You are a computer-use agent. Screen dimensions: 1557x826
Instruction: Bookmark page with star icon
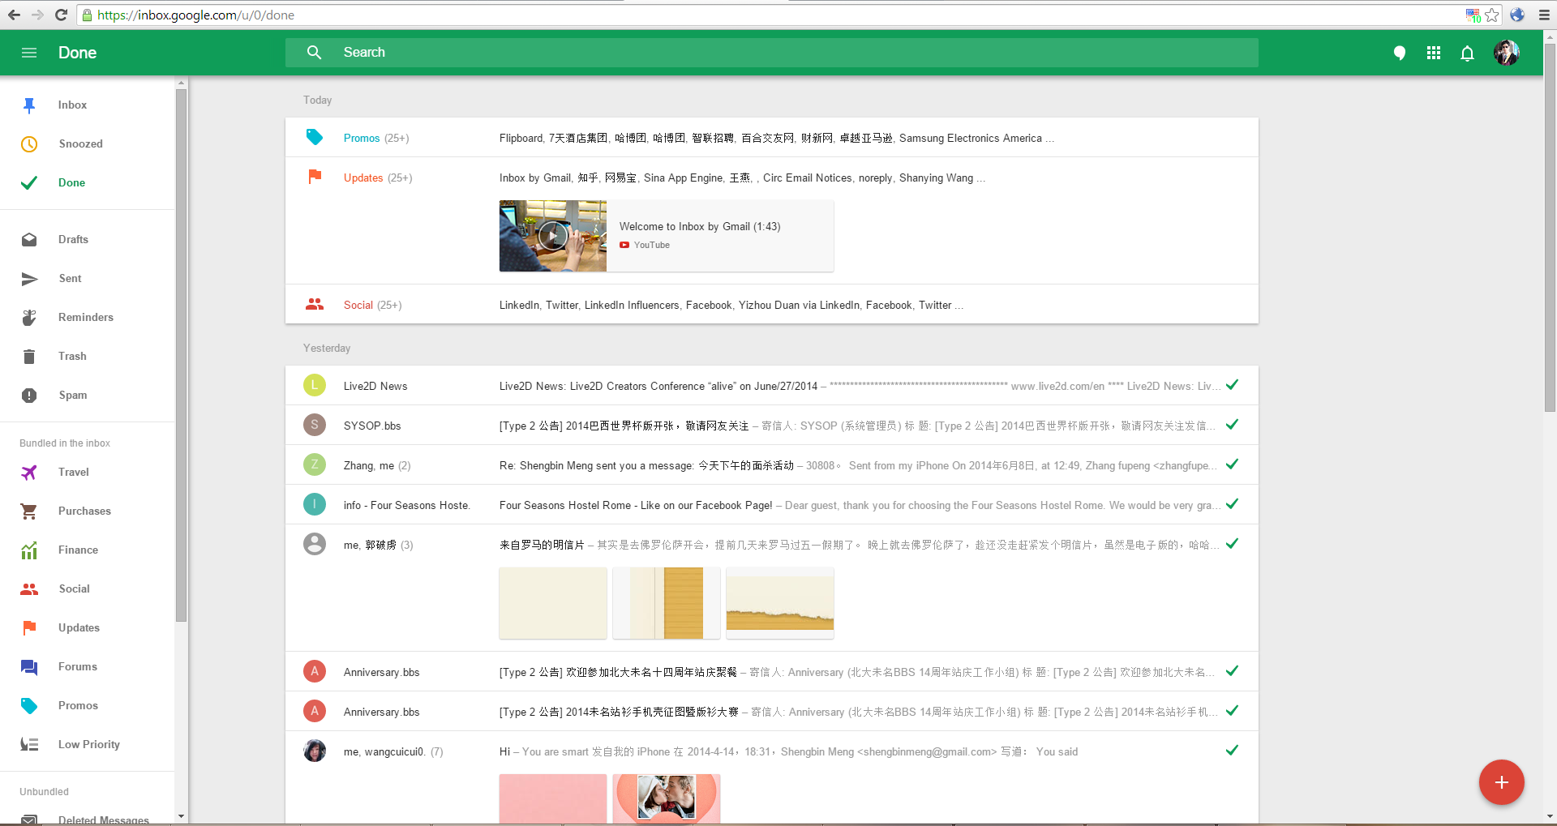point(1492,15)
